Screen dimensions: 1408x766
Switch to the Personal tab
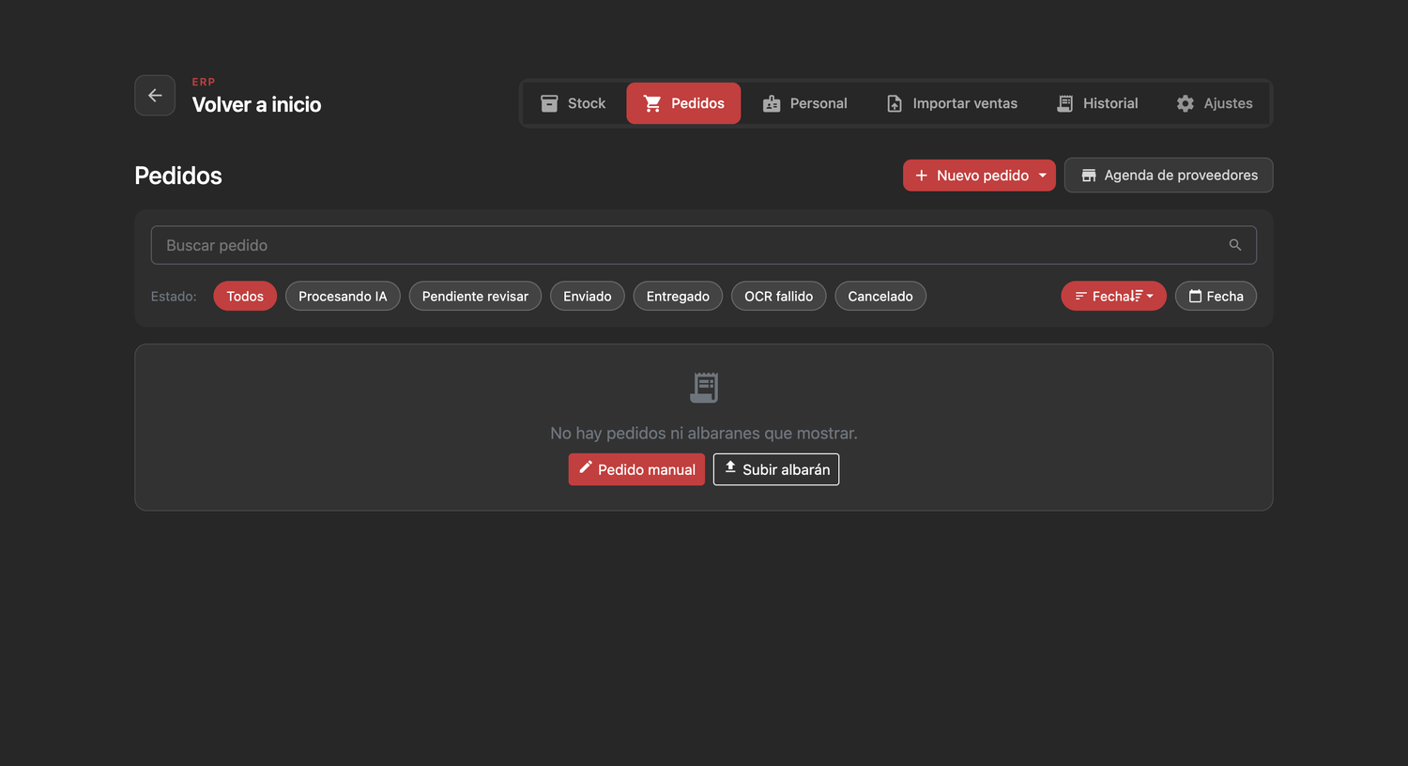pos(804,103)
